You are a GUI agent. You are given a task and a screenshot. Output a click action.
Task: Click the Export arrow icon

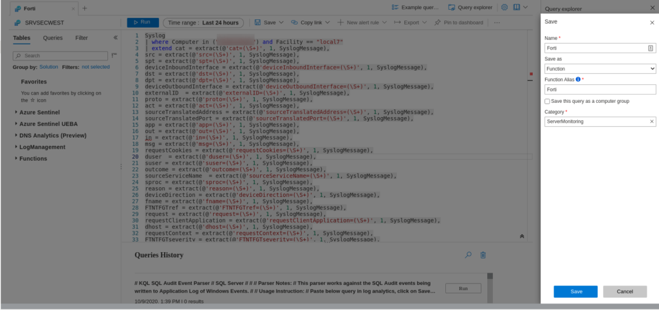[397, 23]
